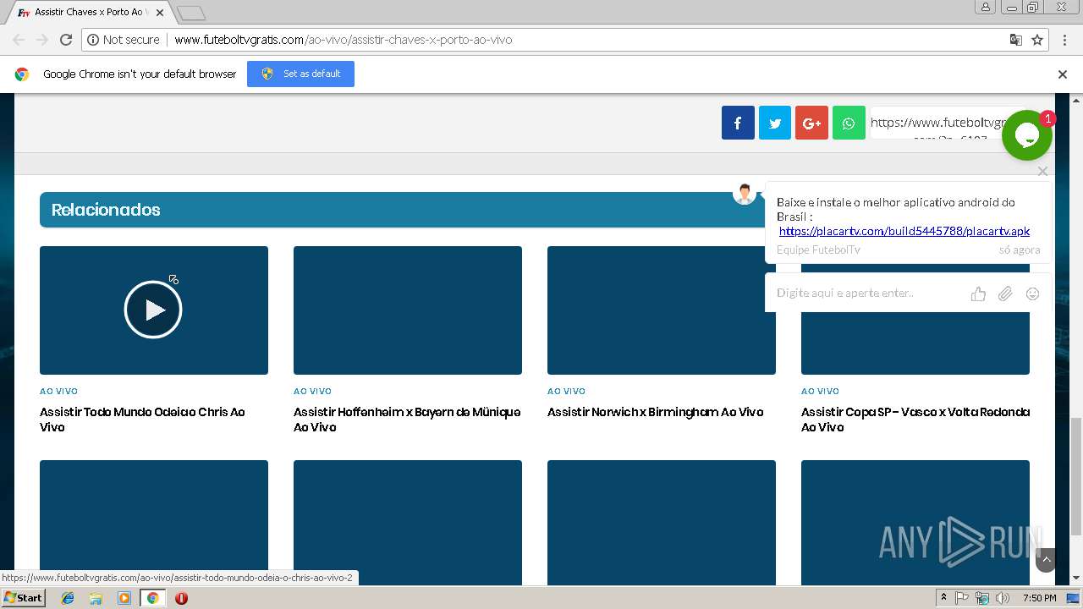This screenshot has width=1083, height=609.
Task: Click the address bar URL
Action: pyautogui.click(x=343, y=40)
